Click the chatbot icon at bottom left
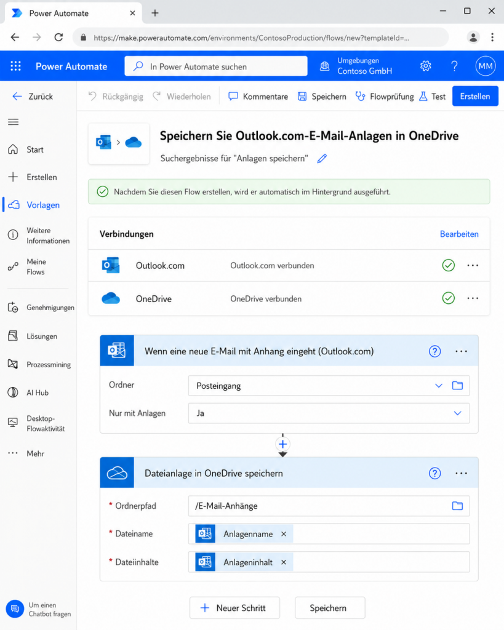Viewport: 504px width, 630px height. tap(15, 609)
